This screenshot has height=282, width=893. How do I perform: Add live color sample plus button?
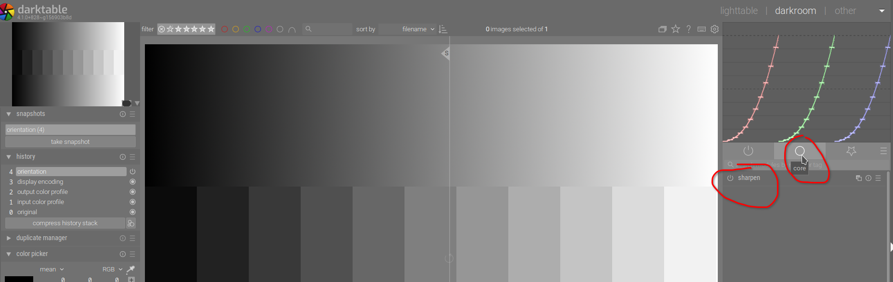pyautogui.click(x=131, y=279)
